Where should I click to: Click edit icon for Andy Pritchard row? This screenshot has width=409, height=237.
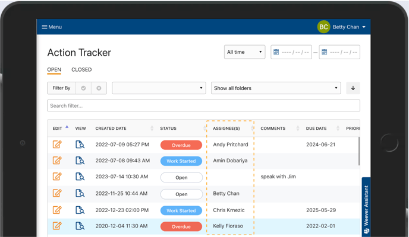point(57,145)
